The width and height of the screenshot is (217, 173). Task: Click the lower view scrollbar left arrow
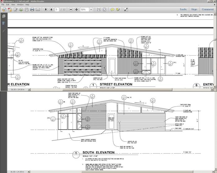(x=29, y=172)
